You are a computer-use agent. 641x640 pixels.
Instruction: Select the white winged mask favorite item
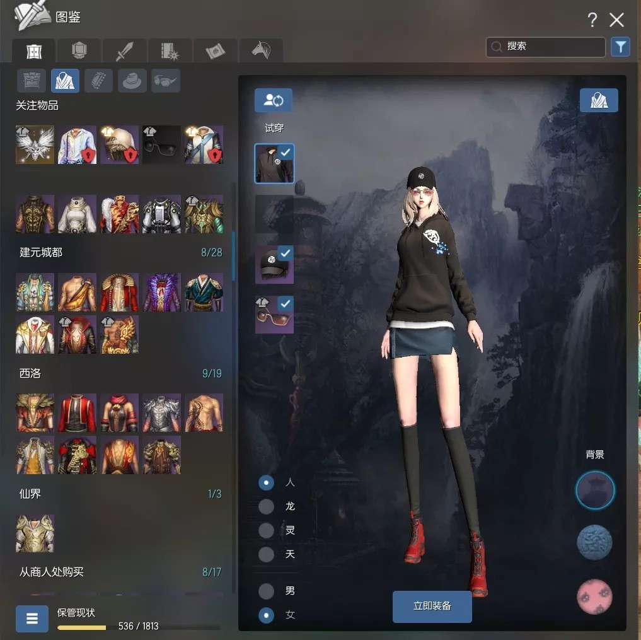pos(35,145)
